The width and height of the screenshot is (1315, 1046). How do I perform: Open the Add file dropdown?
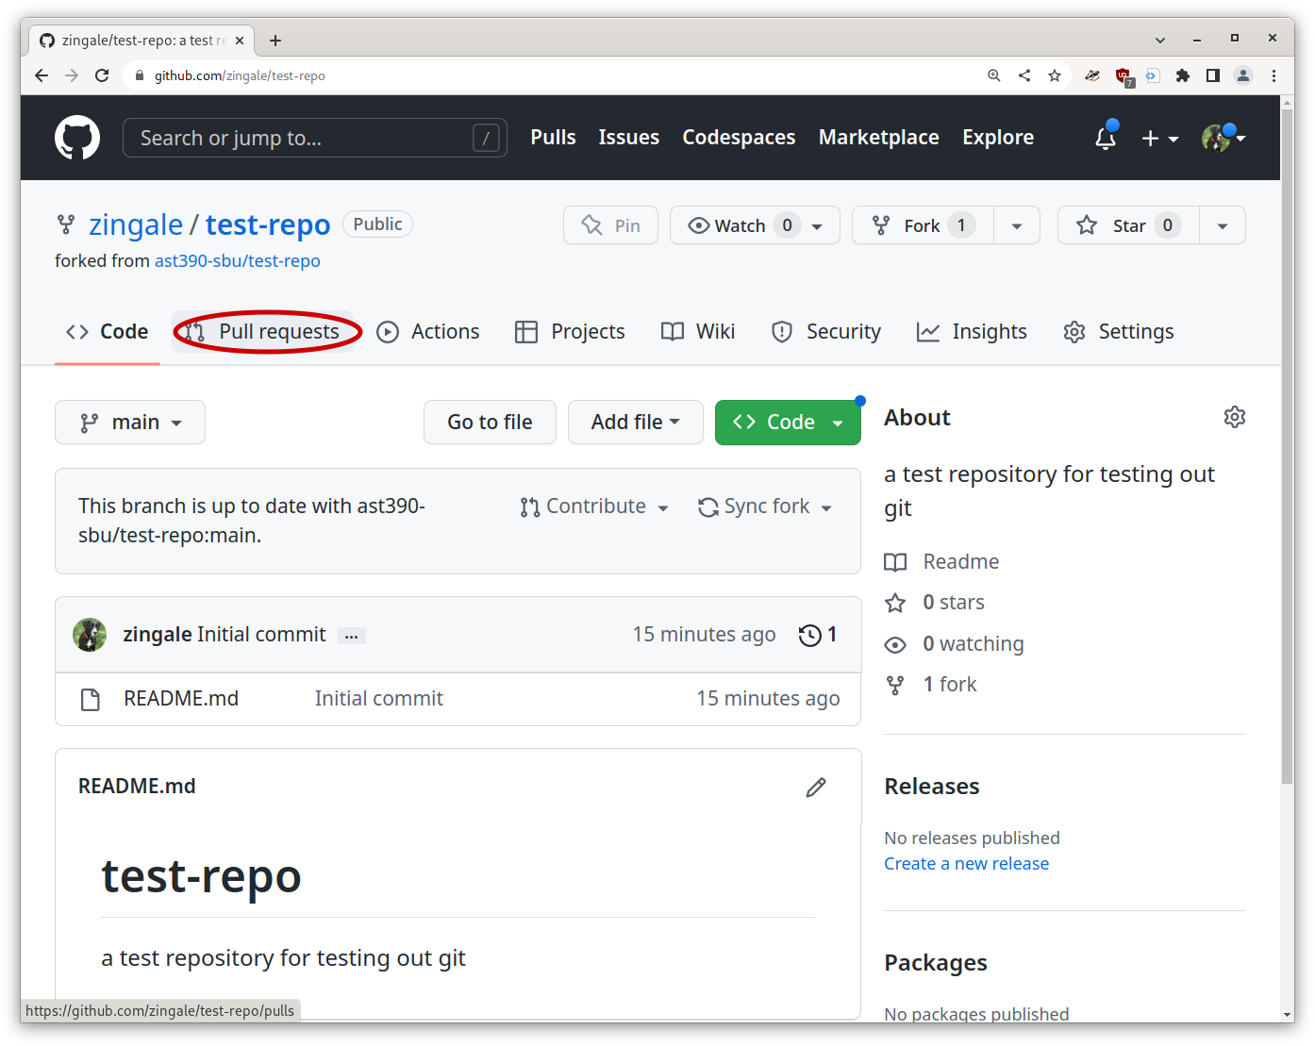[635, 422]
